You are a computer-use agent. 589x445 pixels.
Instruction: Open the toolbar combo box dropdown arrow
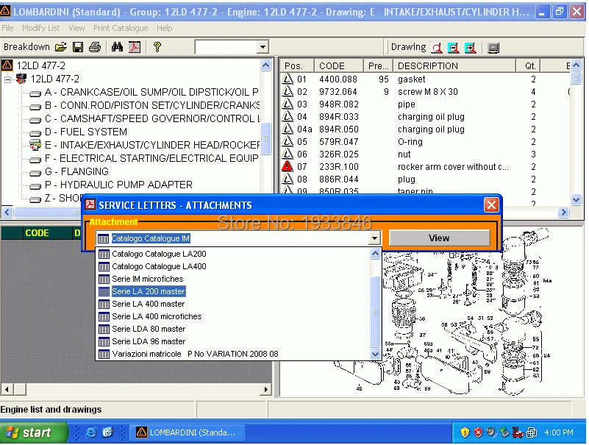coord(263,47)
